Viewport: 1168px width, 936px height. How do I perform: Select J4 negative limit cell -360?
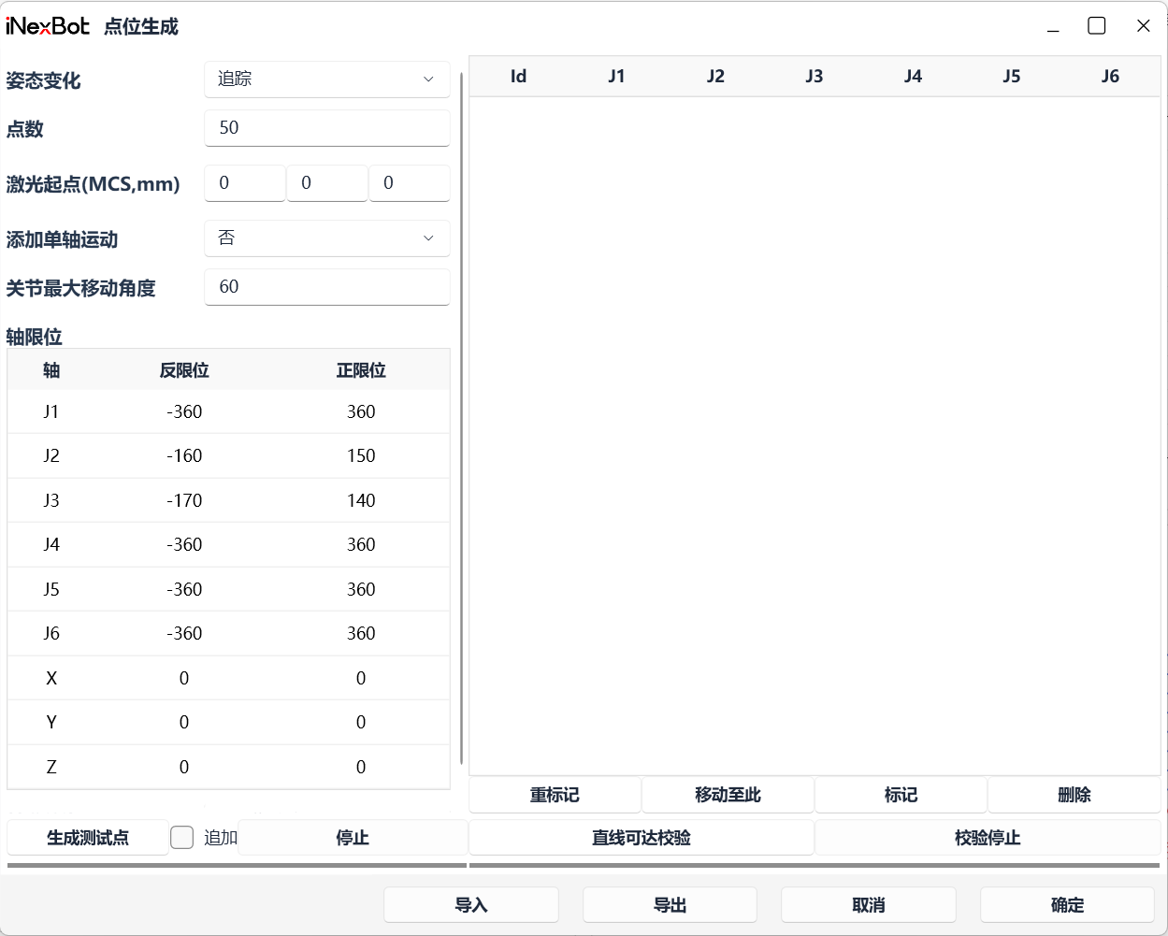pos(184,544)
